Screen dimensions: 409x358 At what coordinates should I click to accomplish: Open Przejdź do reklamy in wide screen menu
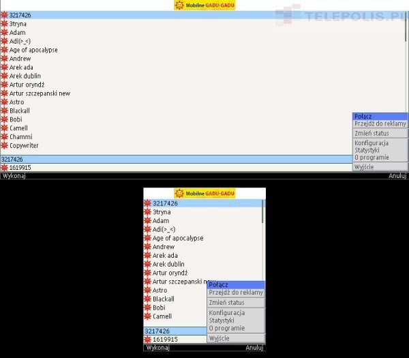click(x=380, y=123)
